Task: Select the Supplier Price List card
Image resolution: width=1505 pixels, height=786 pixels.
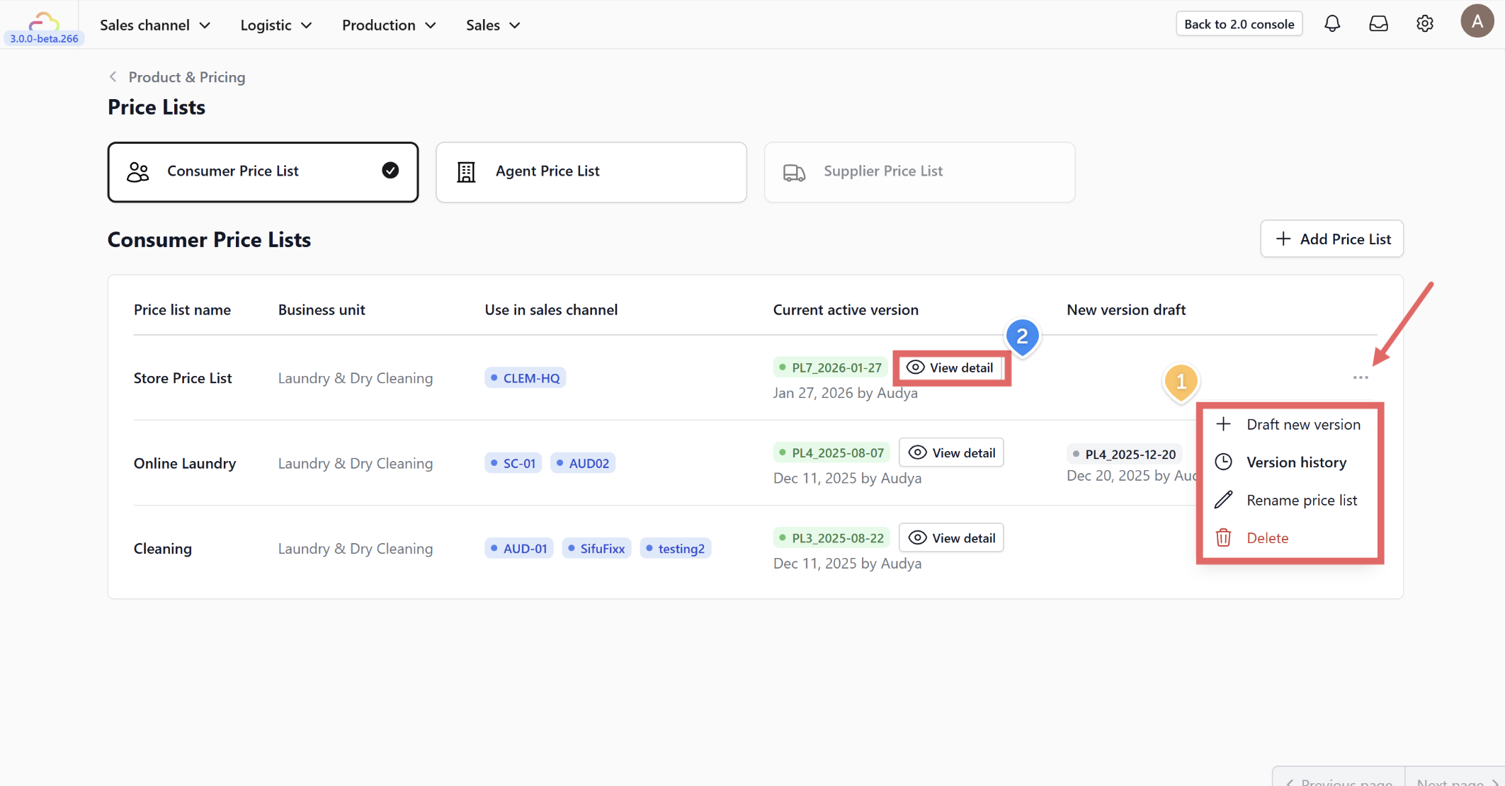Action: (x=919, y=172)
